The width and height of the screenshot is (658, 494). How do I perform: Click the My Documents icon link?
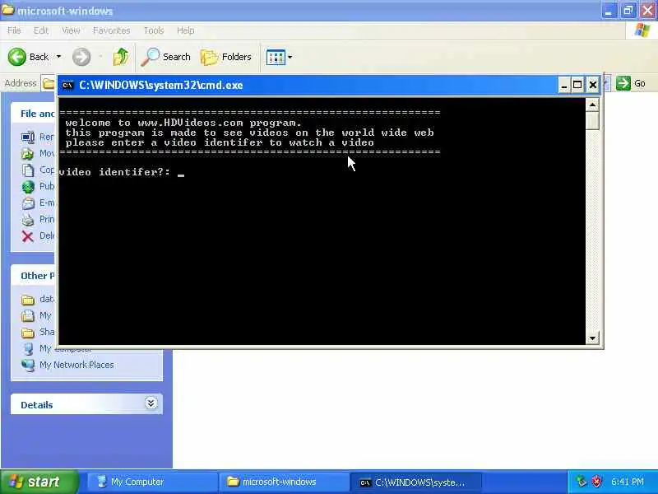28,315
